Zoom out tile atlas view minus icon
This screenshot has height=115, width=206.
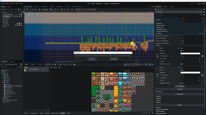click(x=51, y=68)
